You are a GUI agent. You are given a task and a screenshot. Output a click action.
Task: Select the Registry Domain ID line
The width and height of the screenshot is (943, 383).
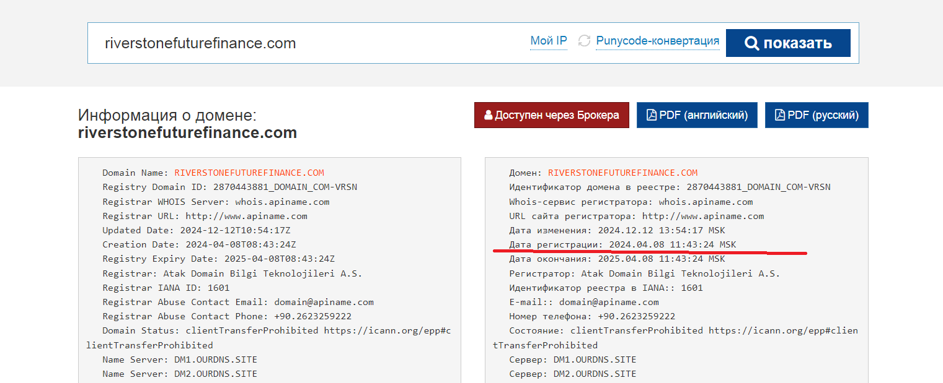click(x=229, y=187)
